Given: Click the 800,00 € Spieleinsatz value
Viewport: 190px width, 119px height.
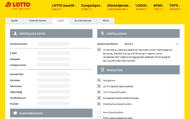Looking at the screenshot, I should click(x=128, y=44).
